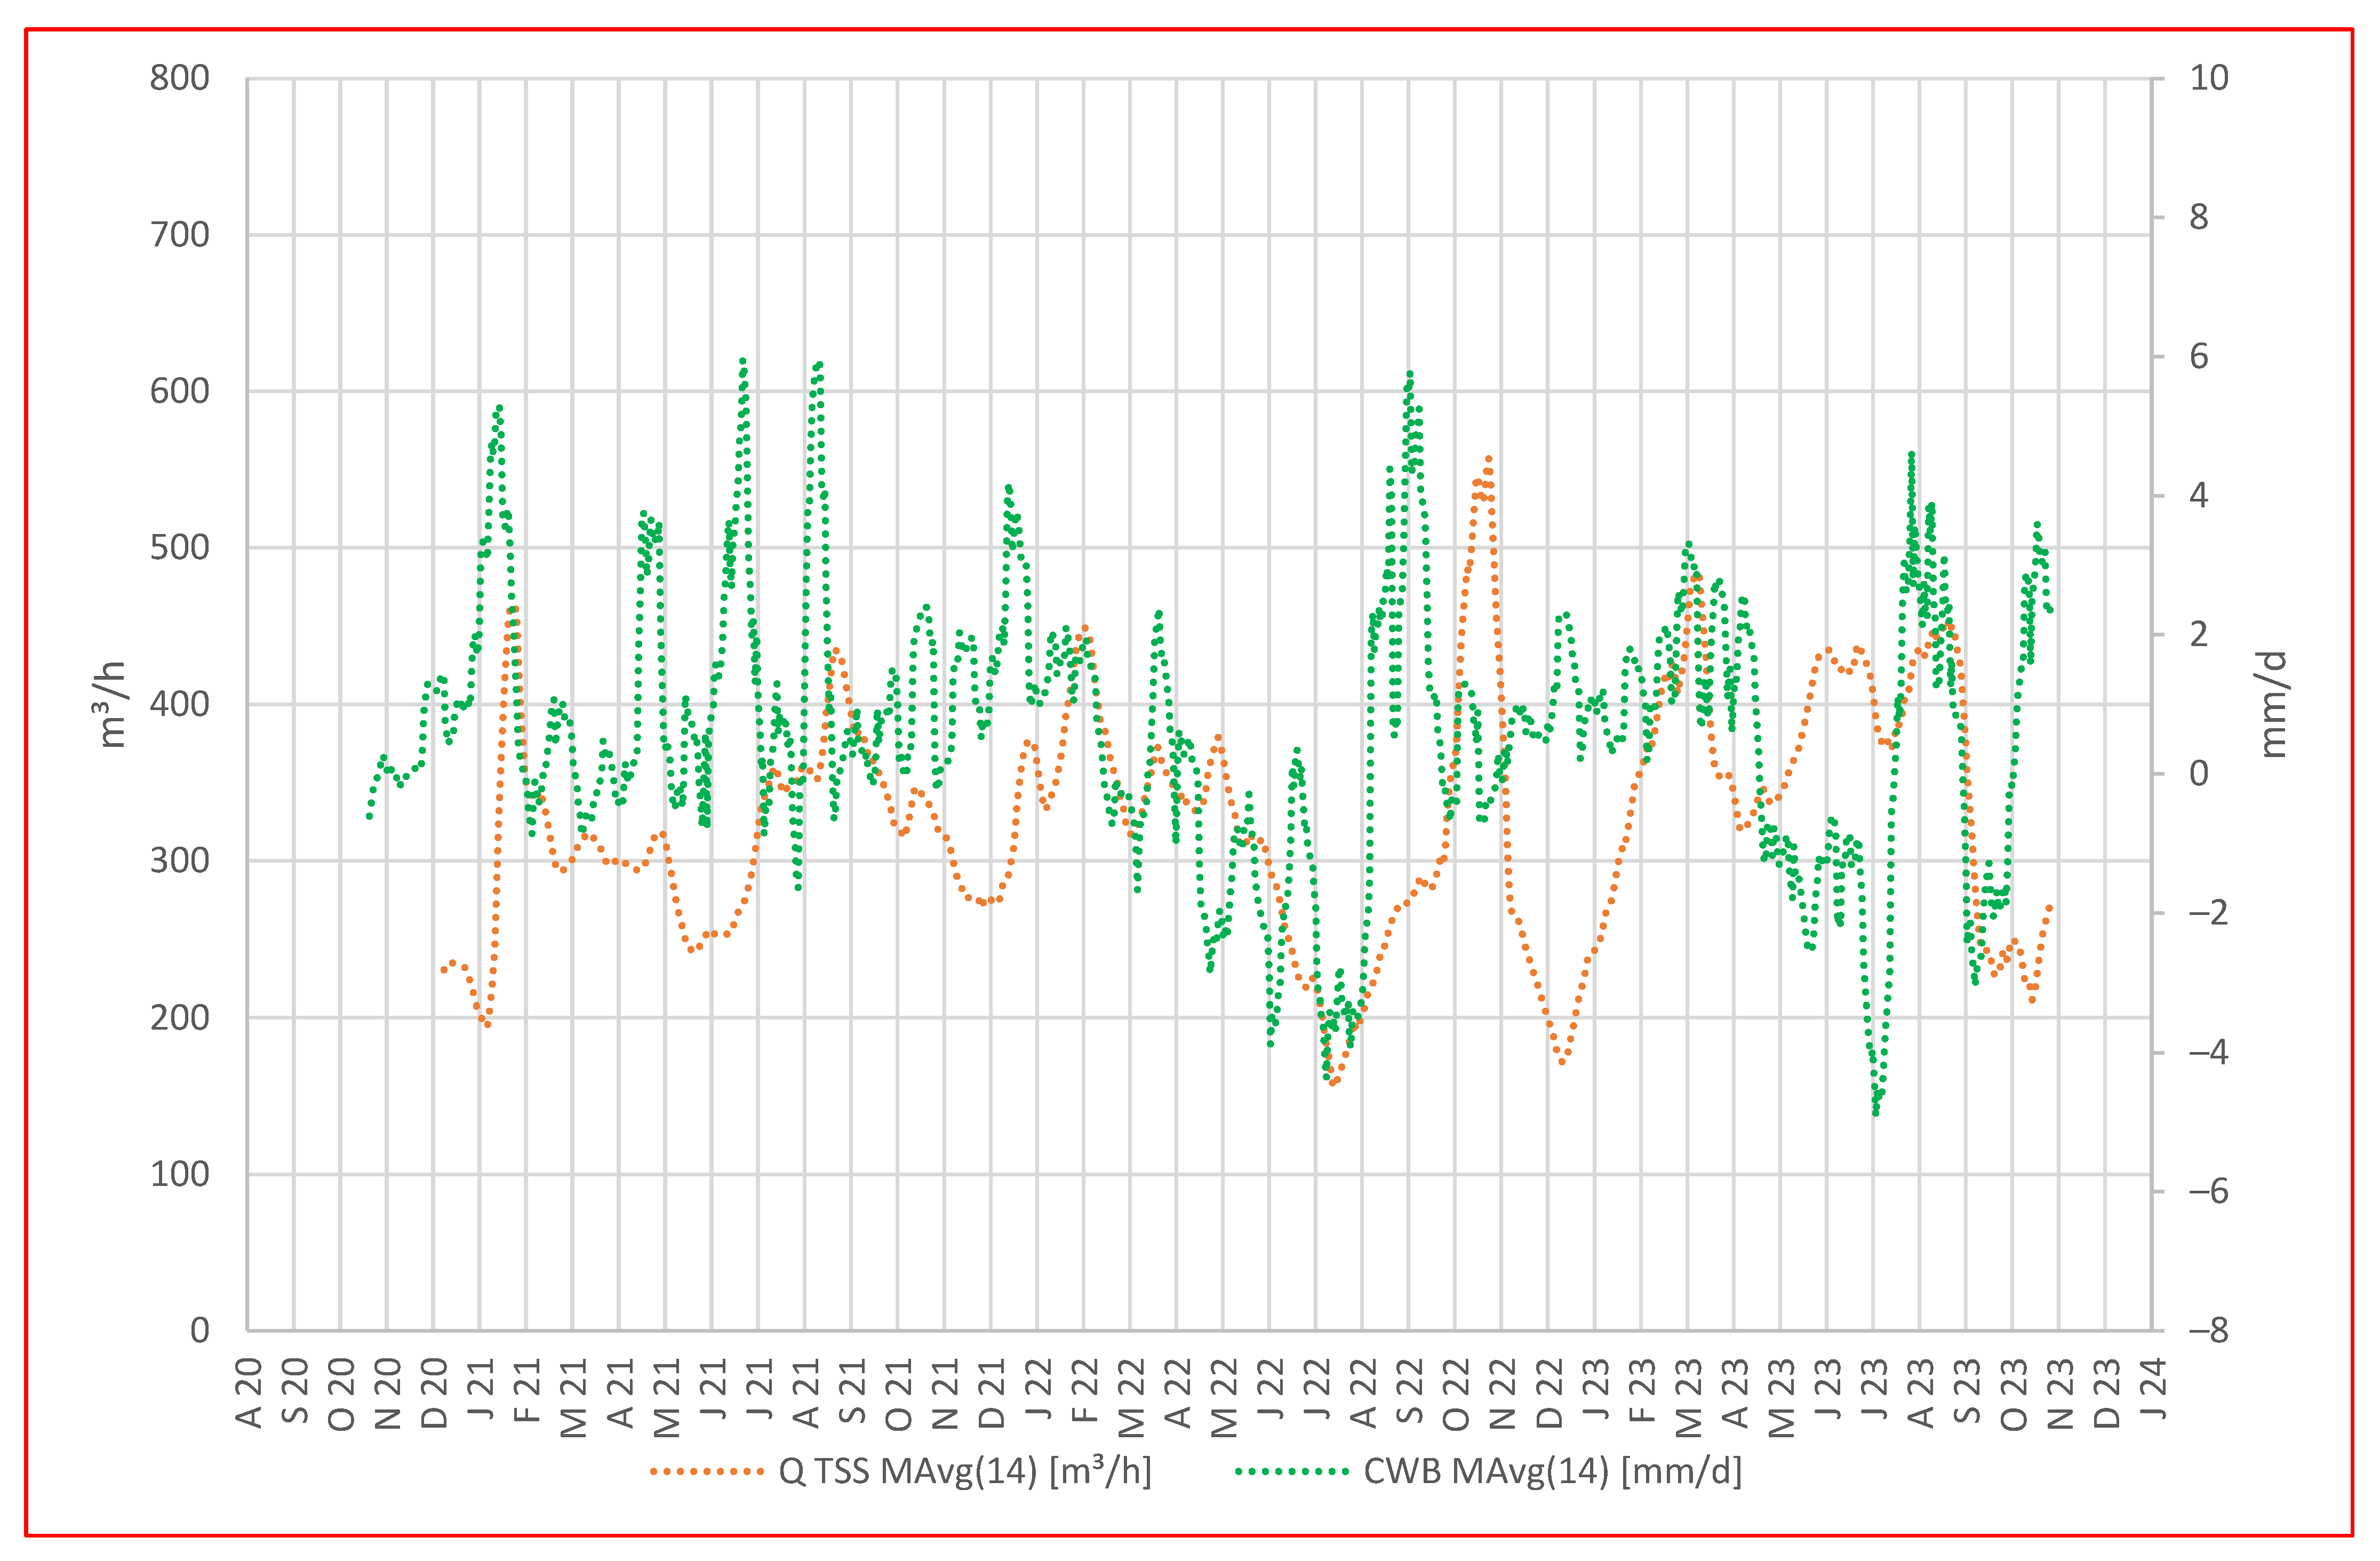The height and width of the screenshot is (1561, 2380).
Task: Click the mm/d right axis title
Action: coord(2272,704)
